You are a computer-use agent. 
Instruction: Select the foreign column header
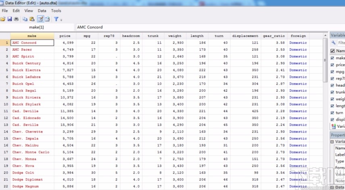tap(298, 36)
